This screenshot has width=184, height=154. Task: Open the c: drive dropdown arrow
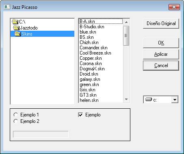175,100
